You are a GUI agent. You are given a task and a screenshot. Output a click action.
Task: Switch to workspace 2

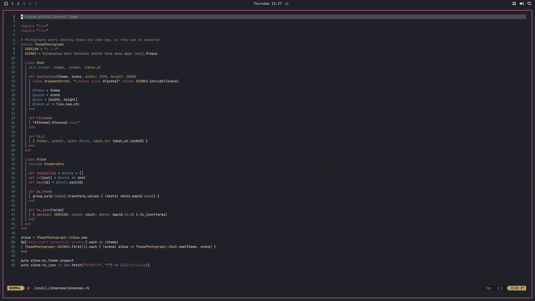point(18,4)
